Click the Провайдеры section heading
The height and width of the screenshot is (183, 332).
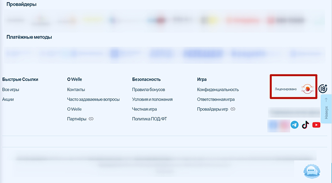pyautogui.click(x=21, y=4)
